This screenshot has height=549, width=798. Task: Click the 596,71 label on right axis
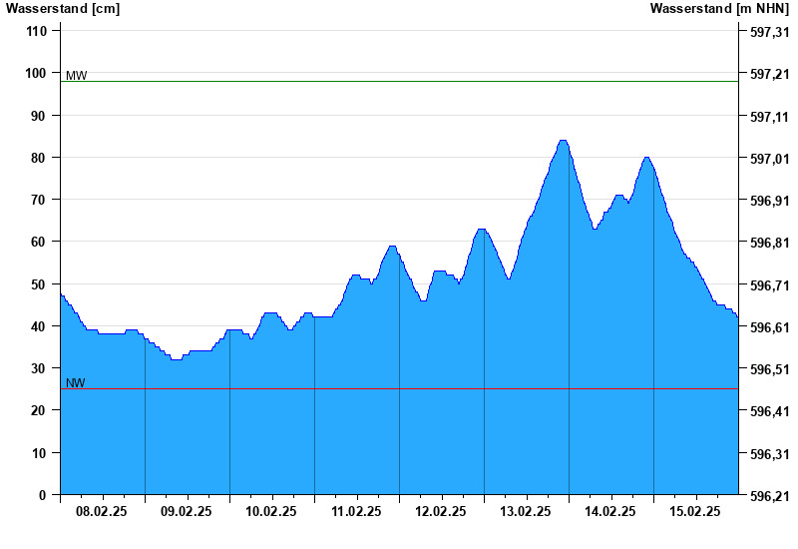pyautogui.click(x=770, y=285)
